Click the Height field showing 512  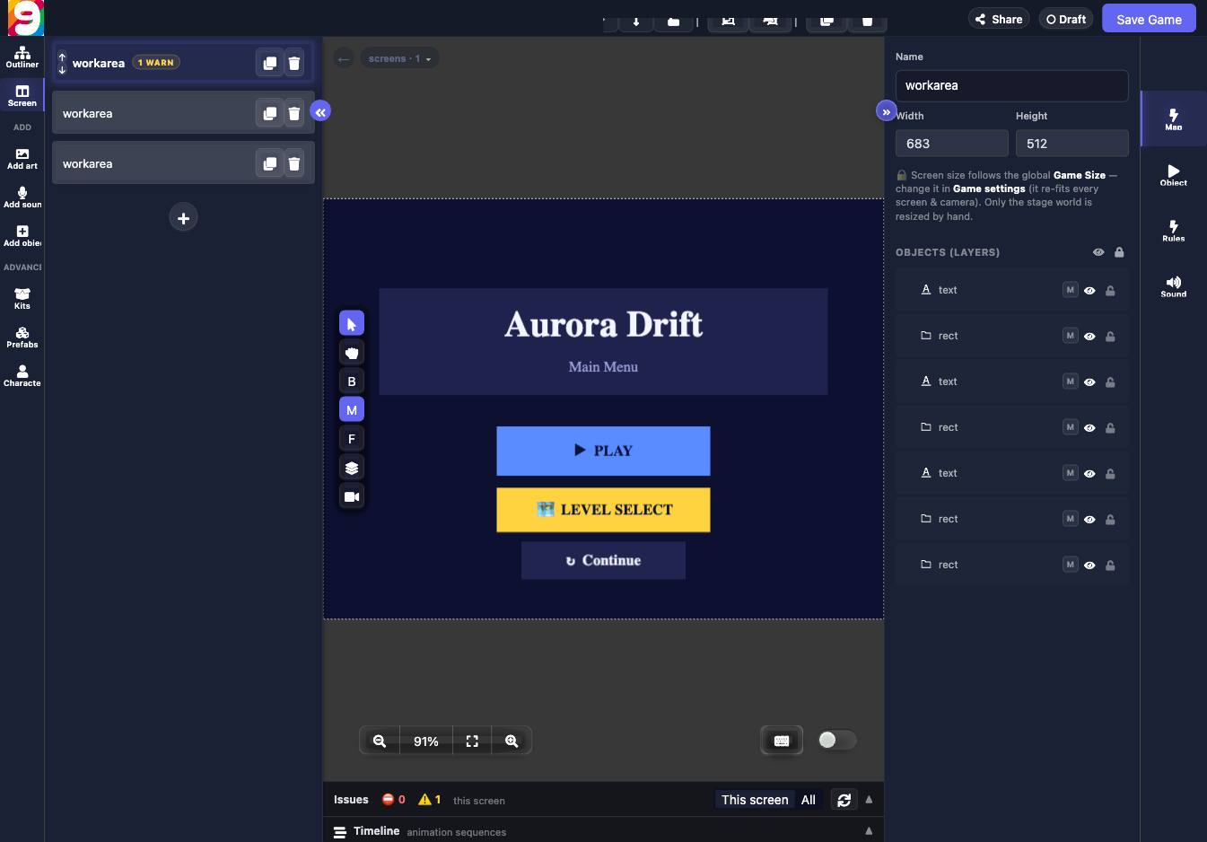[x=1071, y=144]
